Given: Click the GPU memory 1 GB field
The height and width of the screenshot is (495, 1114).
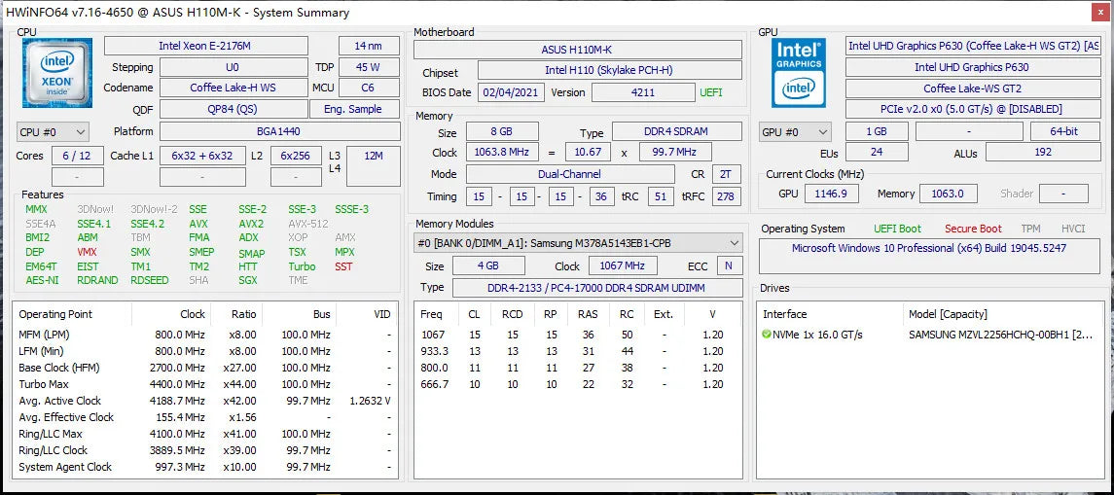Looking at the screenshot, I should click(877, 131).
